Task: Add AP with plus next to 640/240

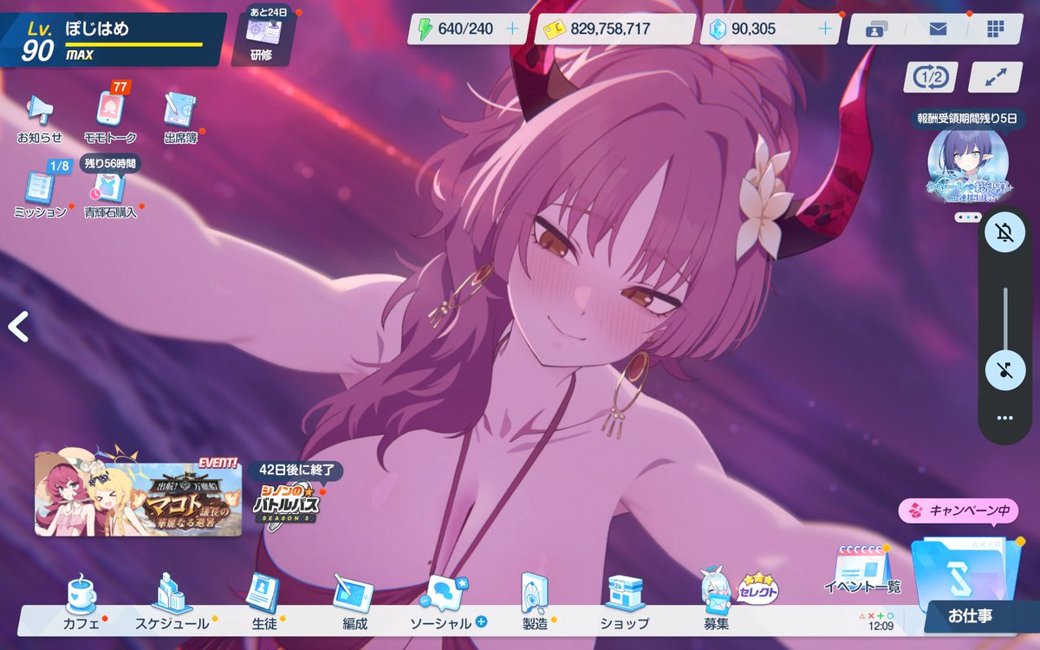Action: coord(512,29)
